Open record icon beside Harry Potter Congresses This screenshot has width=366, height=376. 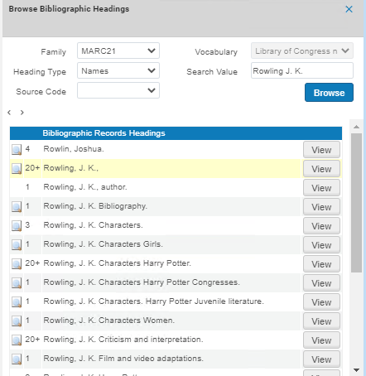[x=17, y=283]
